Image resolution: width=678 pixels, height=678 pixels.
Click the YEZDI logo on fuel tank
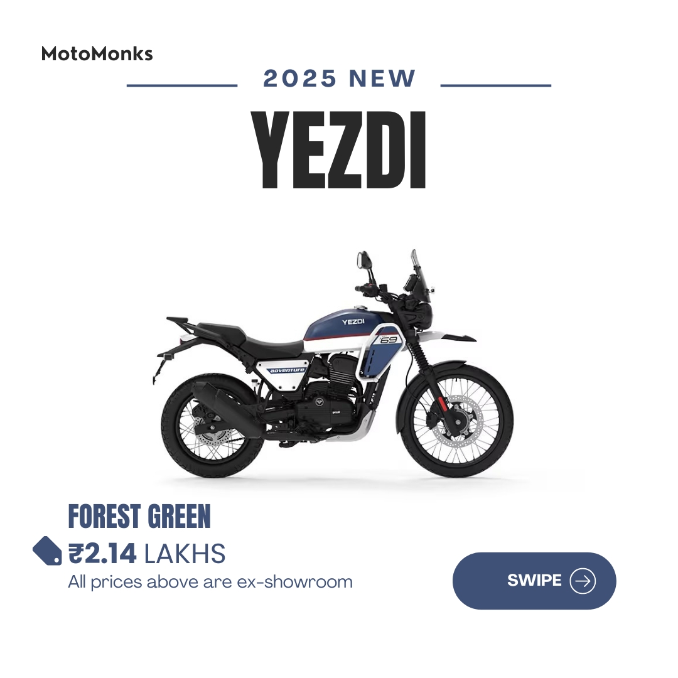(353, 321)
